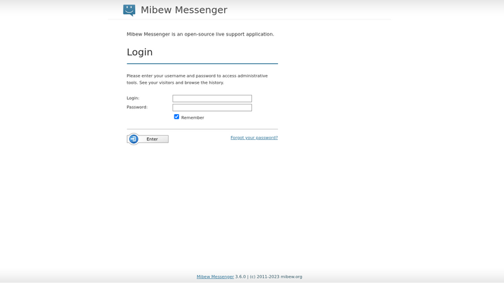Screen dimensions: 504x283
Task: Uncheck the Remember checkbox
Action: coord(176,117)
